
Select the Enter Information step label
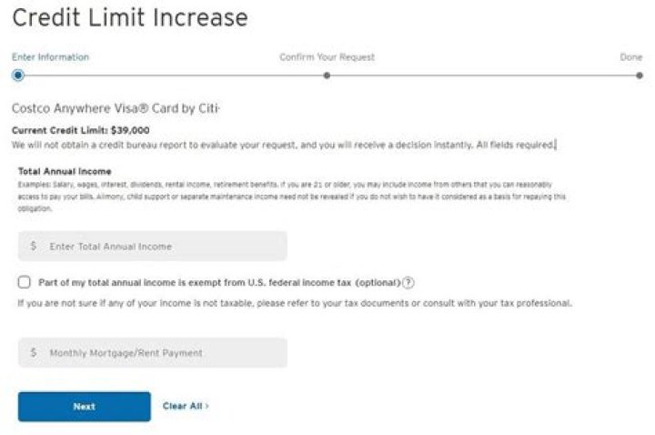click(x=50, y=57)
